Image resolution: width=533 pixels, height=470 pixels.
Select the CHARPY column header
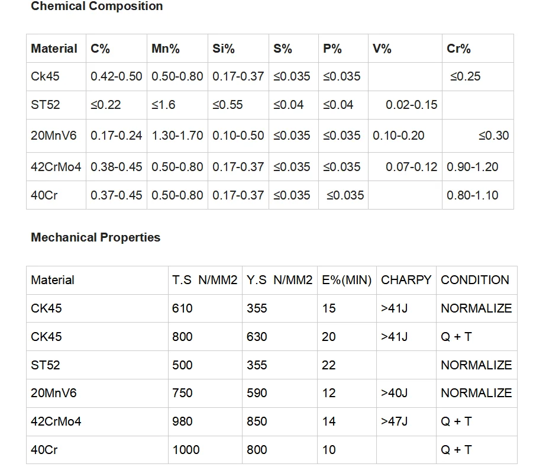coord(406,280)
